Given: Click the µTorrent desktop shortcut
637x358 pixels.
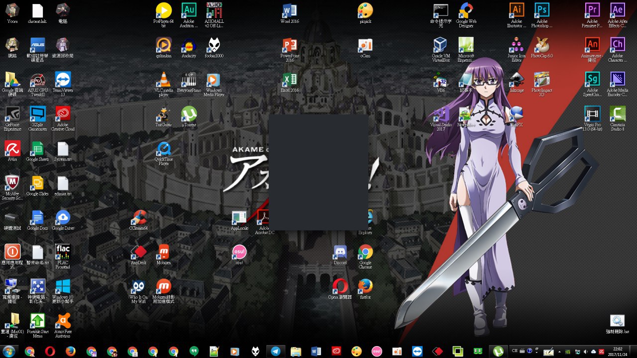Looking at the screenshot, I should [189, 115].
